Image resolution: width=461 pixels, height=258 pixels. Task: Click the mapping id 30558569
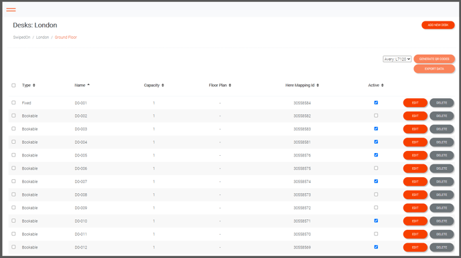coord(302,247)
